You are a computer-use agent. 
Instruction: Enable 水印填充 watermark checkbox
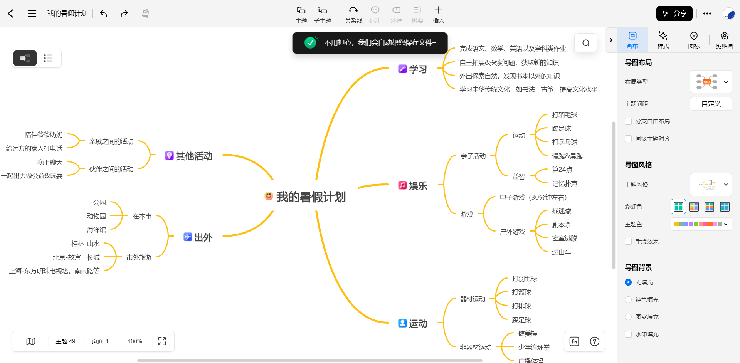coord(628,334)
